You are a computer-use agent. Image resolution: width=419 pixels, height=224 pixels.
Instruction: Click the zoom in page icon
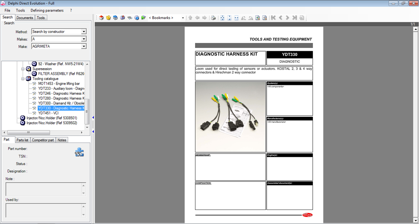(x=258, y=18)
